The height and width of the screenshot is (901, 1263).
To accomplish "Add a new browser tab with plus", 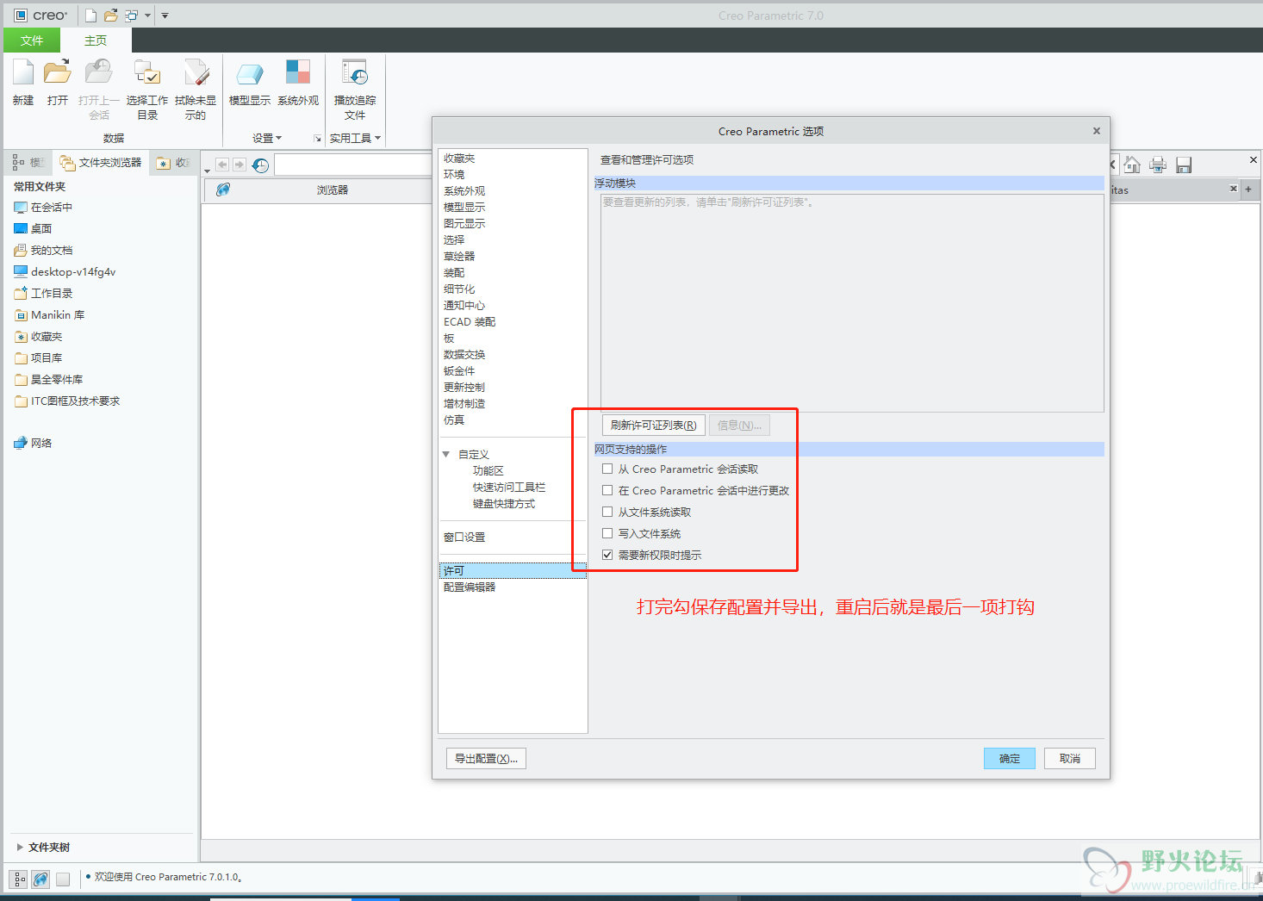I will click(x=1248, y=189).
